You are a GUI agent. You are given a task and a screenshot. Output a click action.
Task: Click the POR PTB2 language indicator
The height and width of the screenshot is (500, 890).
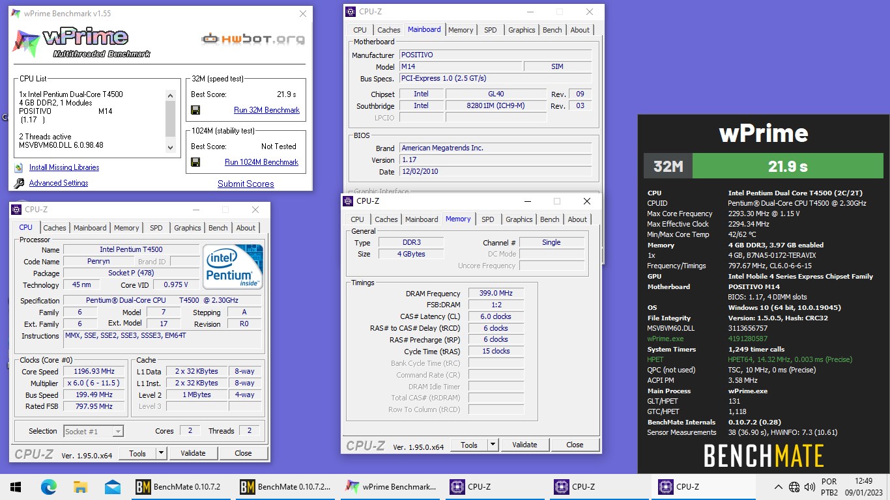coord(829,487)
